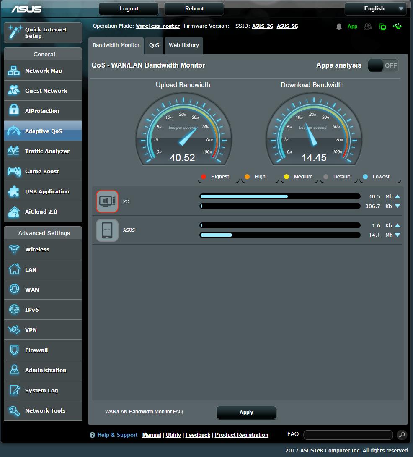Screen dimensions: 413x457
Task: Click the PC upload bandwidth bar
Action: click(x=280, y=196)
